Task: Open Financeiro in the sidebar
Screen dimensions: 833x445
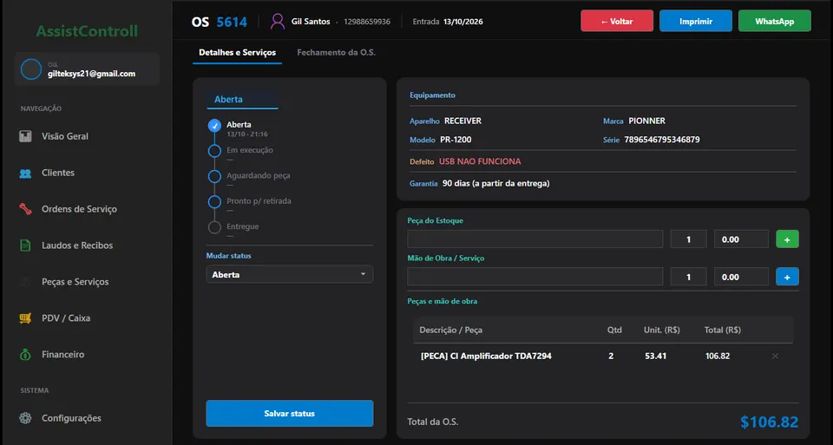Action: 63,354
